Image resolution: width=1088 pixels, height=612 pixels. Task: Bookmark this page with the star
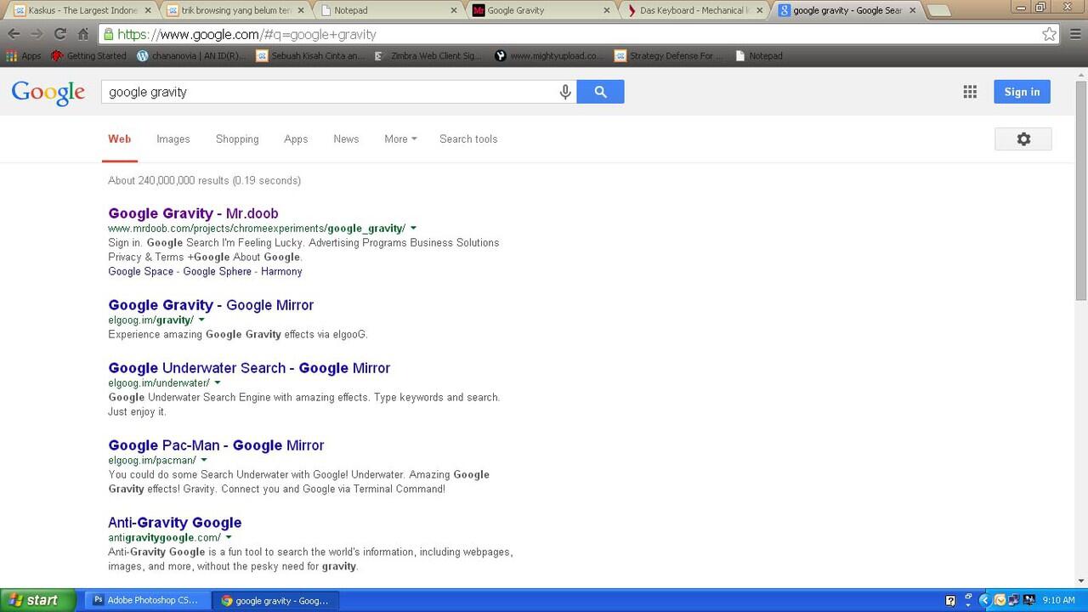[1049, 34]
